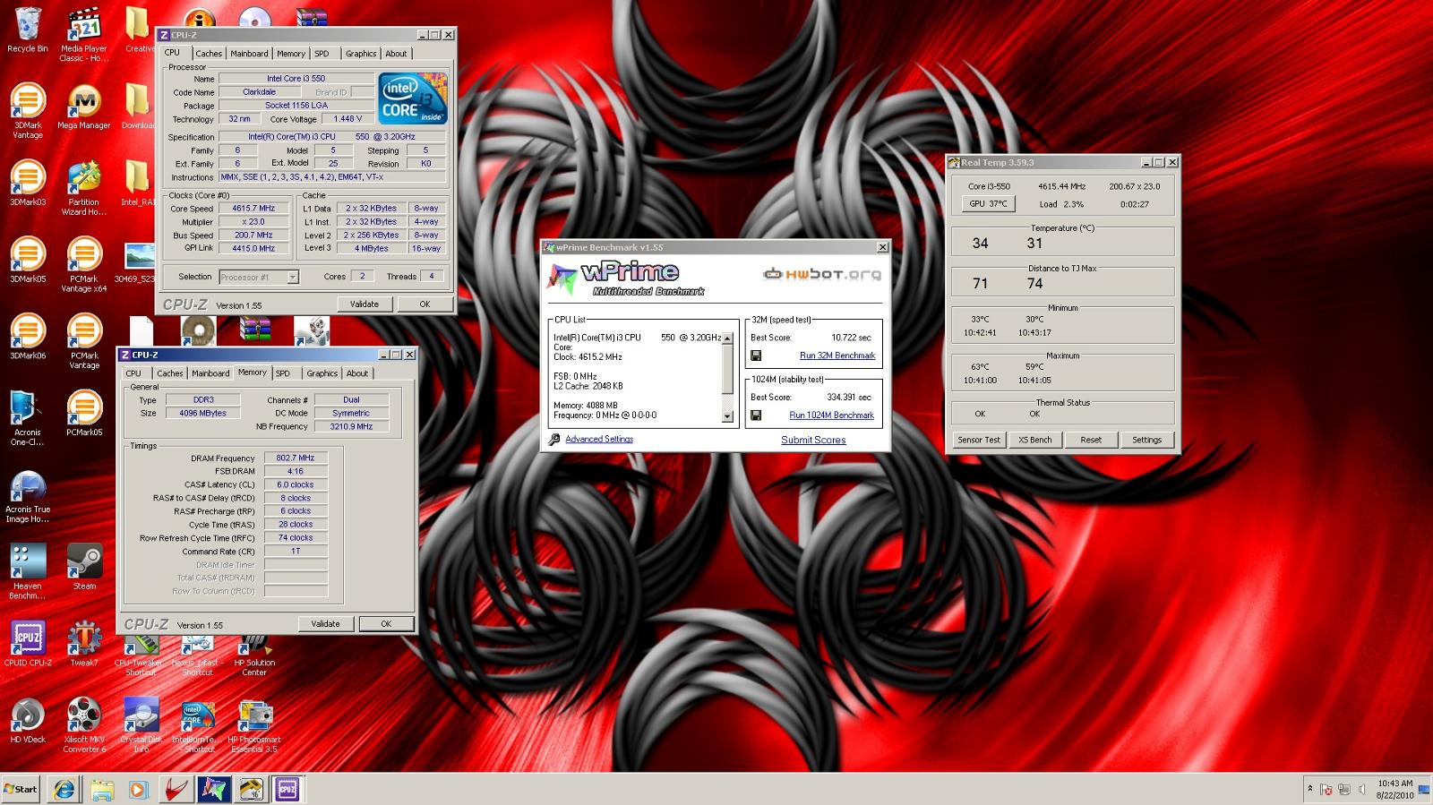Open 3DMark Vantage desktop shortcut
1433x805 pixels.
click(x=27, y=111)
